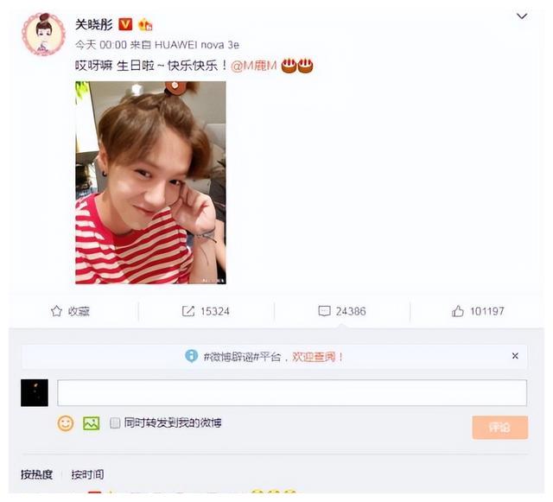Open the emoji smiley picker
553x502 pixels.
tap(66, 423)
